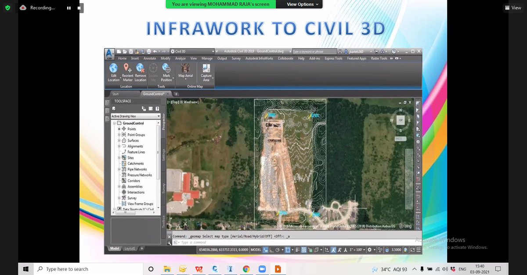The height and width of the screenshot is (275, 527).
Task: Open the Zoom app in the taskbar
Action: coord(262,269)
